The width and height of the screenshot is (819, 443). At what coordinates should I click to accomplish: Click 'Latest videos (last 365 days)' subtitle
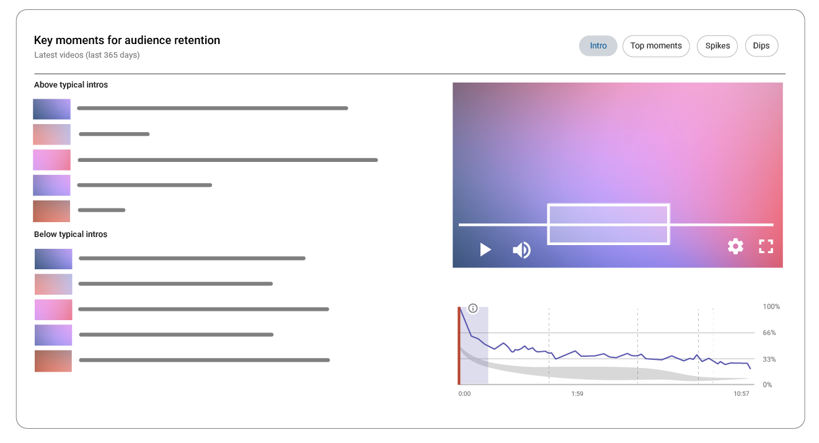[87, 55]
